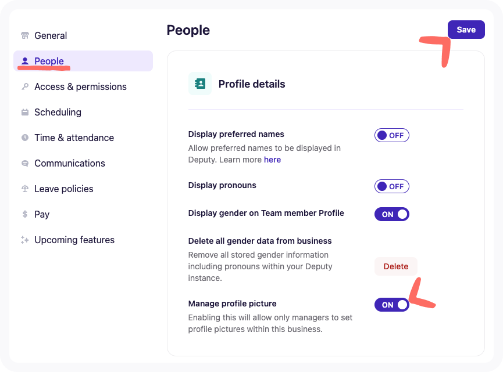Turn off Manage profile picture
503x372 pixels.
(392, 304)
